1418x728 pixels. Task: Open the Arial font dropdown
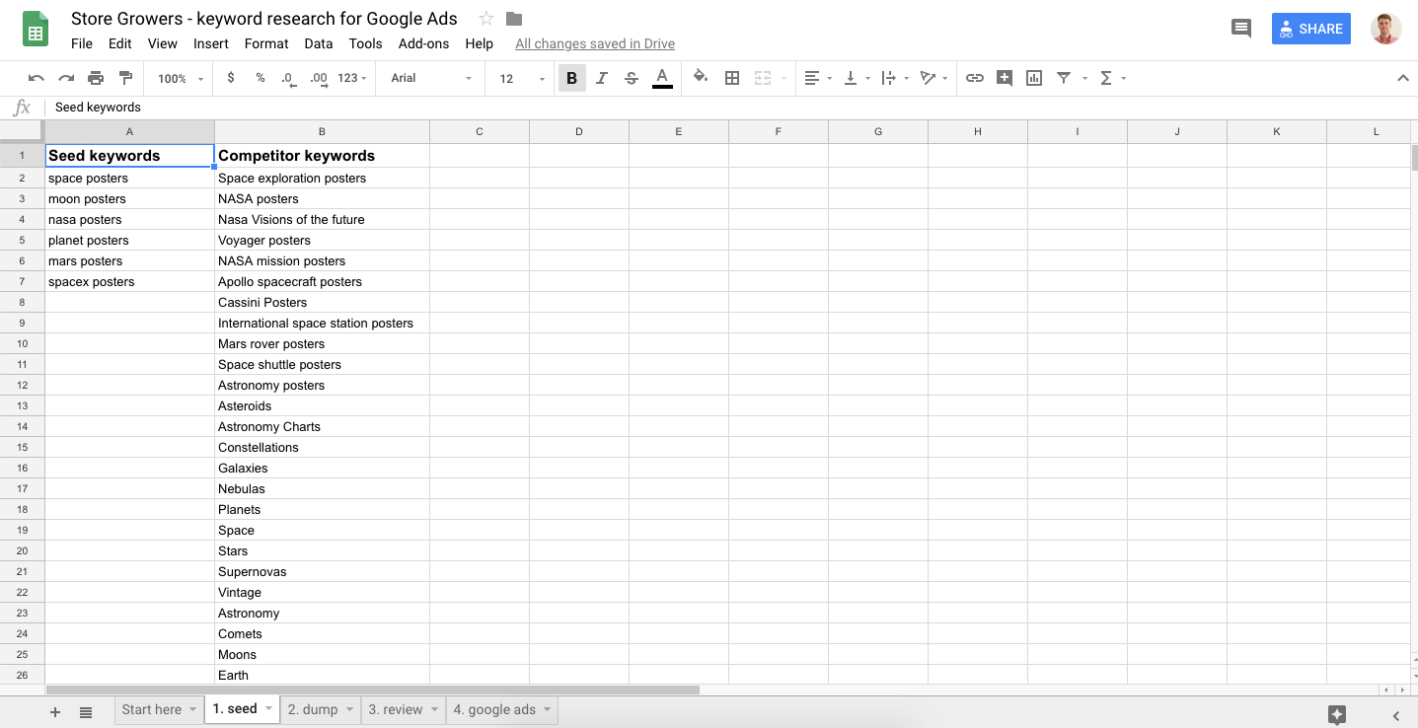tap(432, 78)
